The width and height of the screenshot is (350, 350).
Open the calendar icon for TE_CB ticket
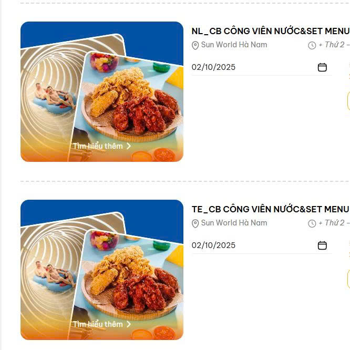(322, 245)
